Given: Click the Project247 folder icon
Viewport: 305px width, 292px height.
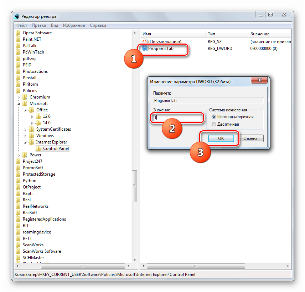Looking at the screenshot, I should click(x=18, y=161).
